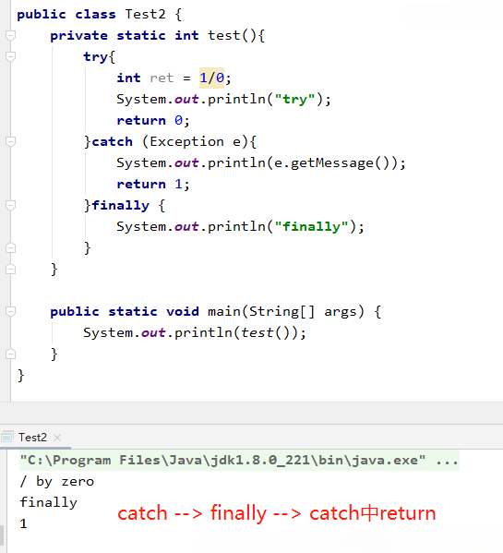Image resolution: width=503 pixels, height=553 pixels.
Task: Collapse the finally block fold marker
Action: coord(10,205)
